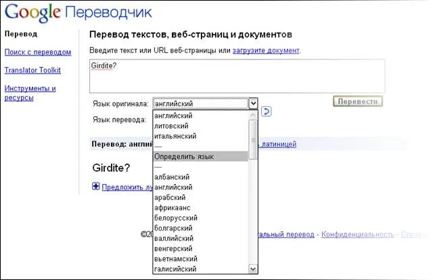Click the dropdown list scroll down arrow
The width and height of the screenshot is (433, 280).
pyautogui.click(x=253, y=269)
